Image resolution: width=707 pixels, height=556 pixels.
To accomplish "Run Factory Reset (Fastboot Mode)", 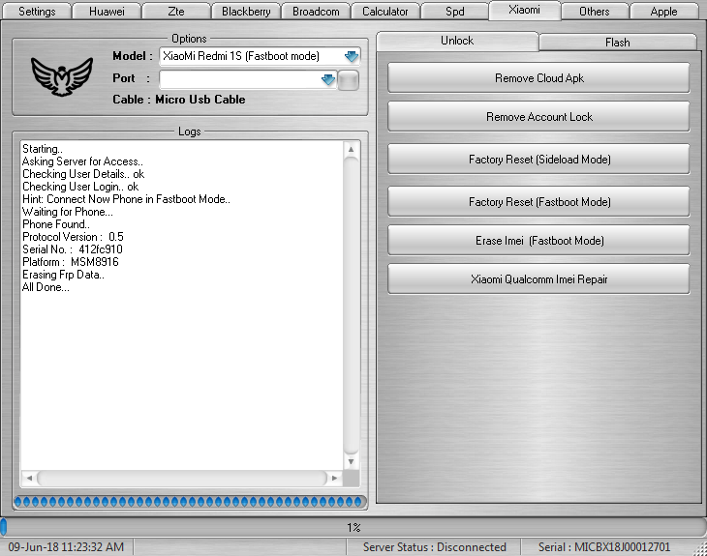I will [x=538, y=202].
